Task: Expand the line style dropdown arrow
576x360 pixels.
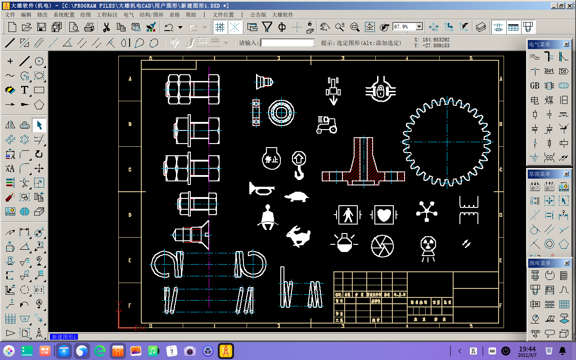Action: point(226,43)
